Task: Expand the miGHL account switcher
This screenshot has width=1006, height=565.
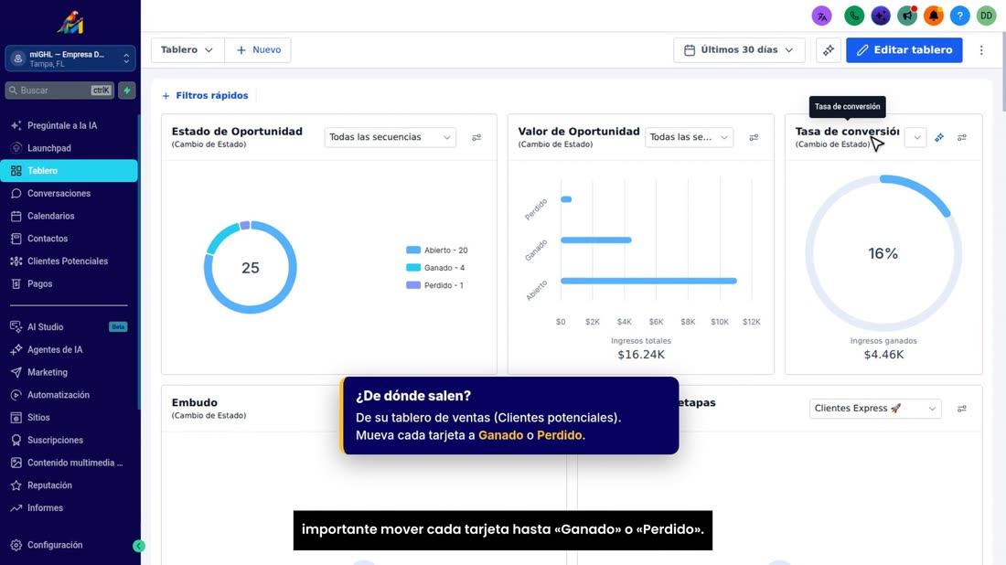Action: [70, 59]
